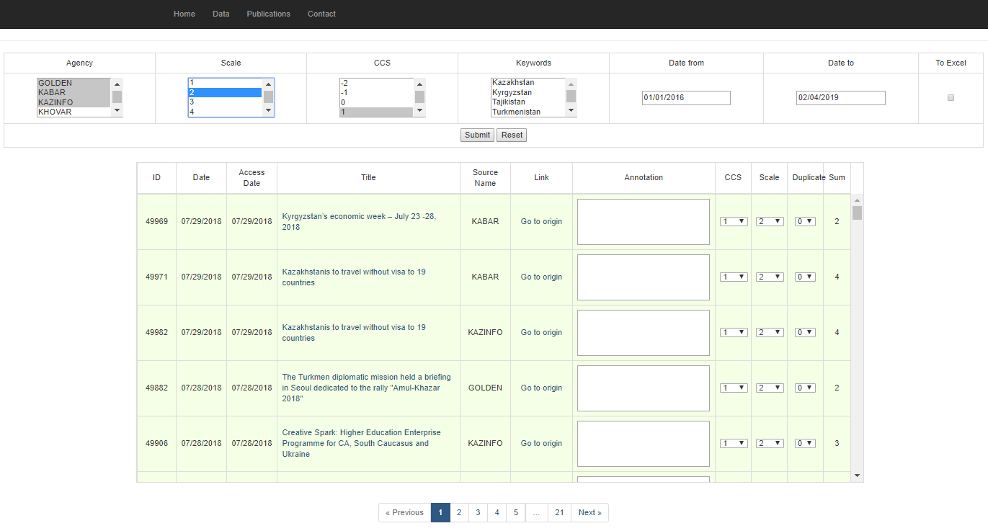Go to origin for ID 49906
Screen dimensions: 988x531
click(541, 443)
